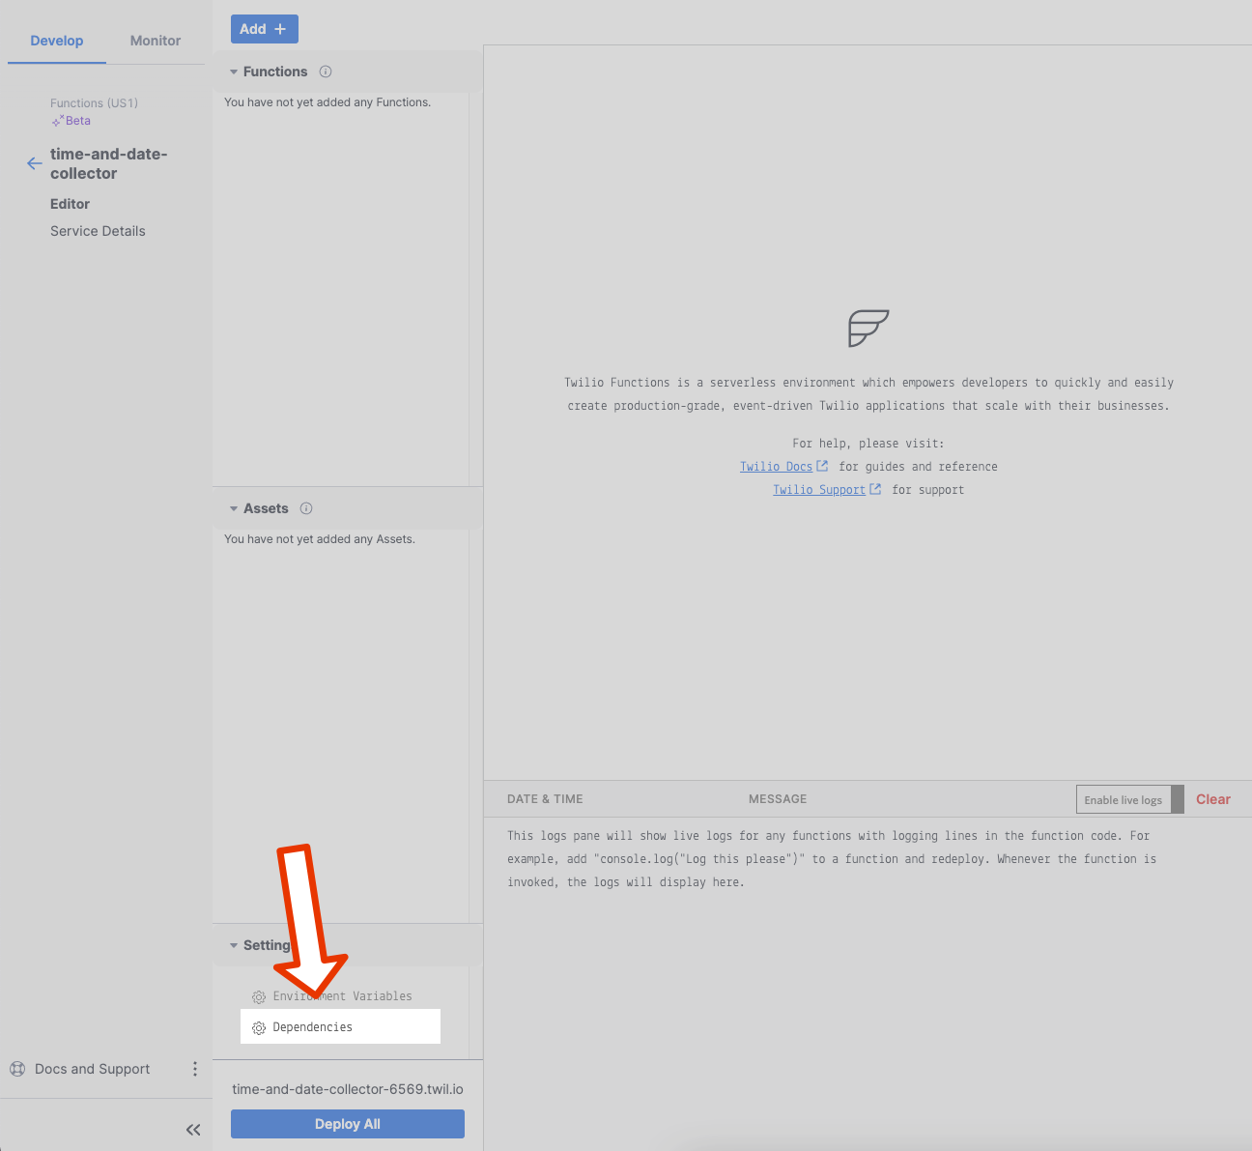This screenshot has width=1252, height=1151.
Task: Click Docs and Support link
Action: (x=92, y=1069)
